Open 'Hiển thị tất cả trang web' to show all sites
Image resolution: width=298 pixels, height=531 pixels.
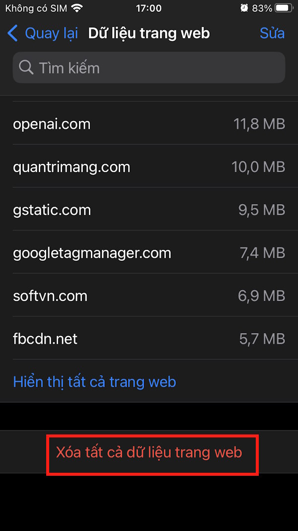point(94,382)
